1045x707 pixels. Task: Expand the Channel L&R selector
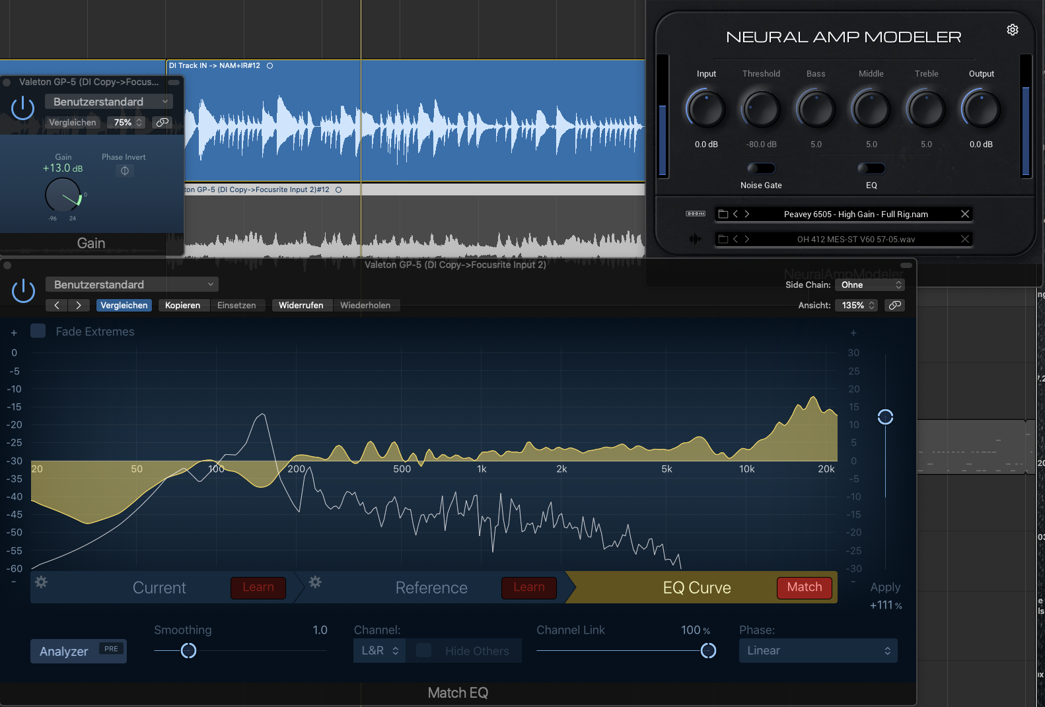click(x=380, y=651)
